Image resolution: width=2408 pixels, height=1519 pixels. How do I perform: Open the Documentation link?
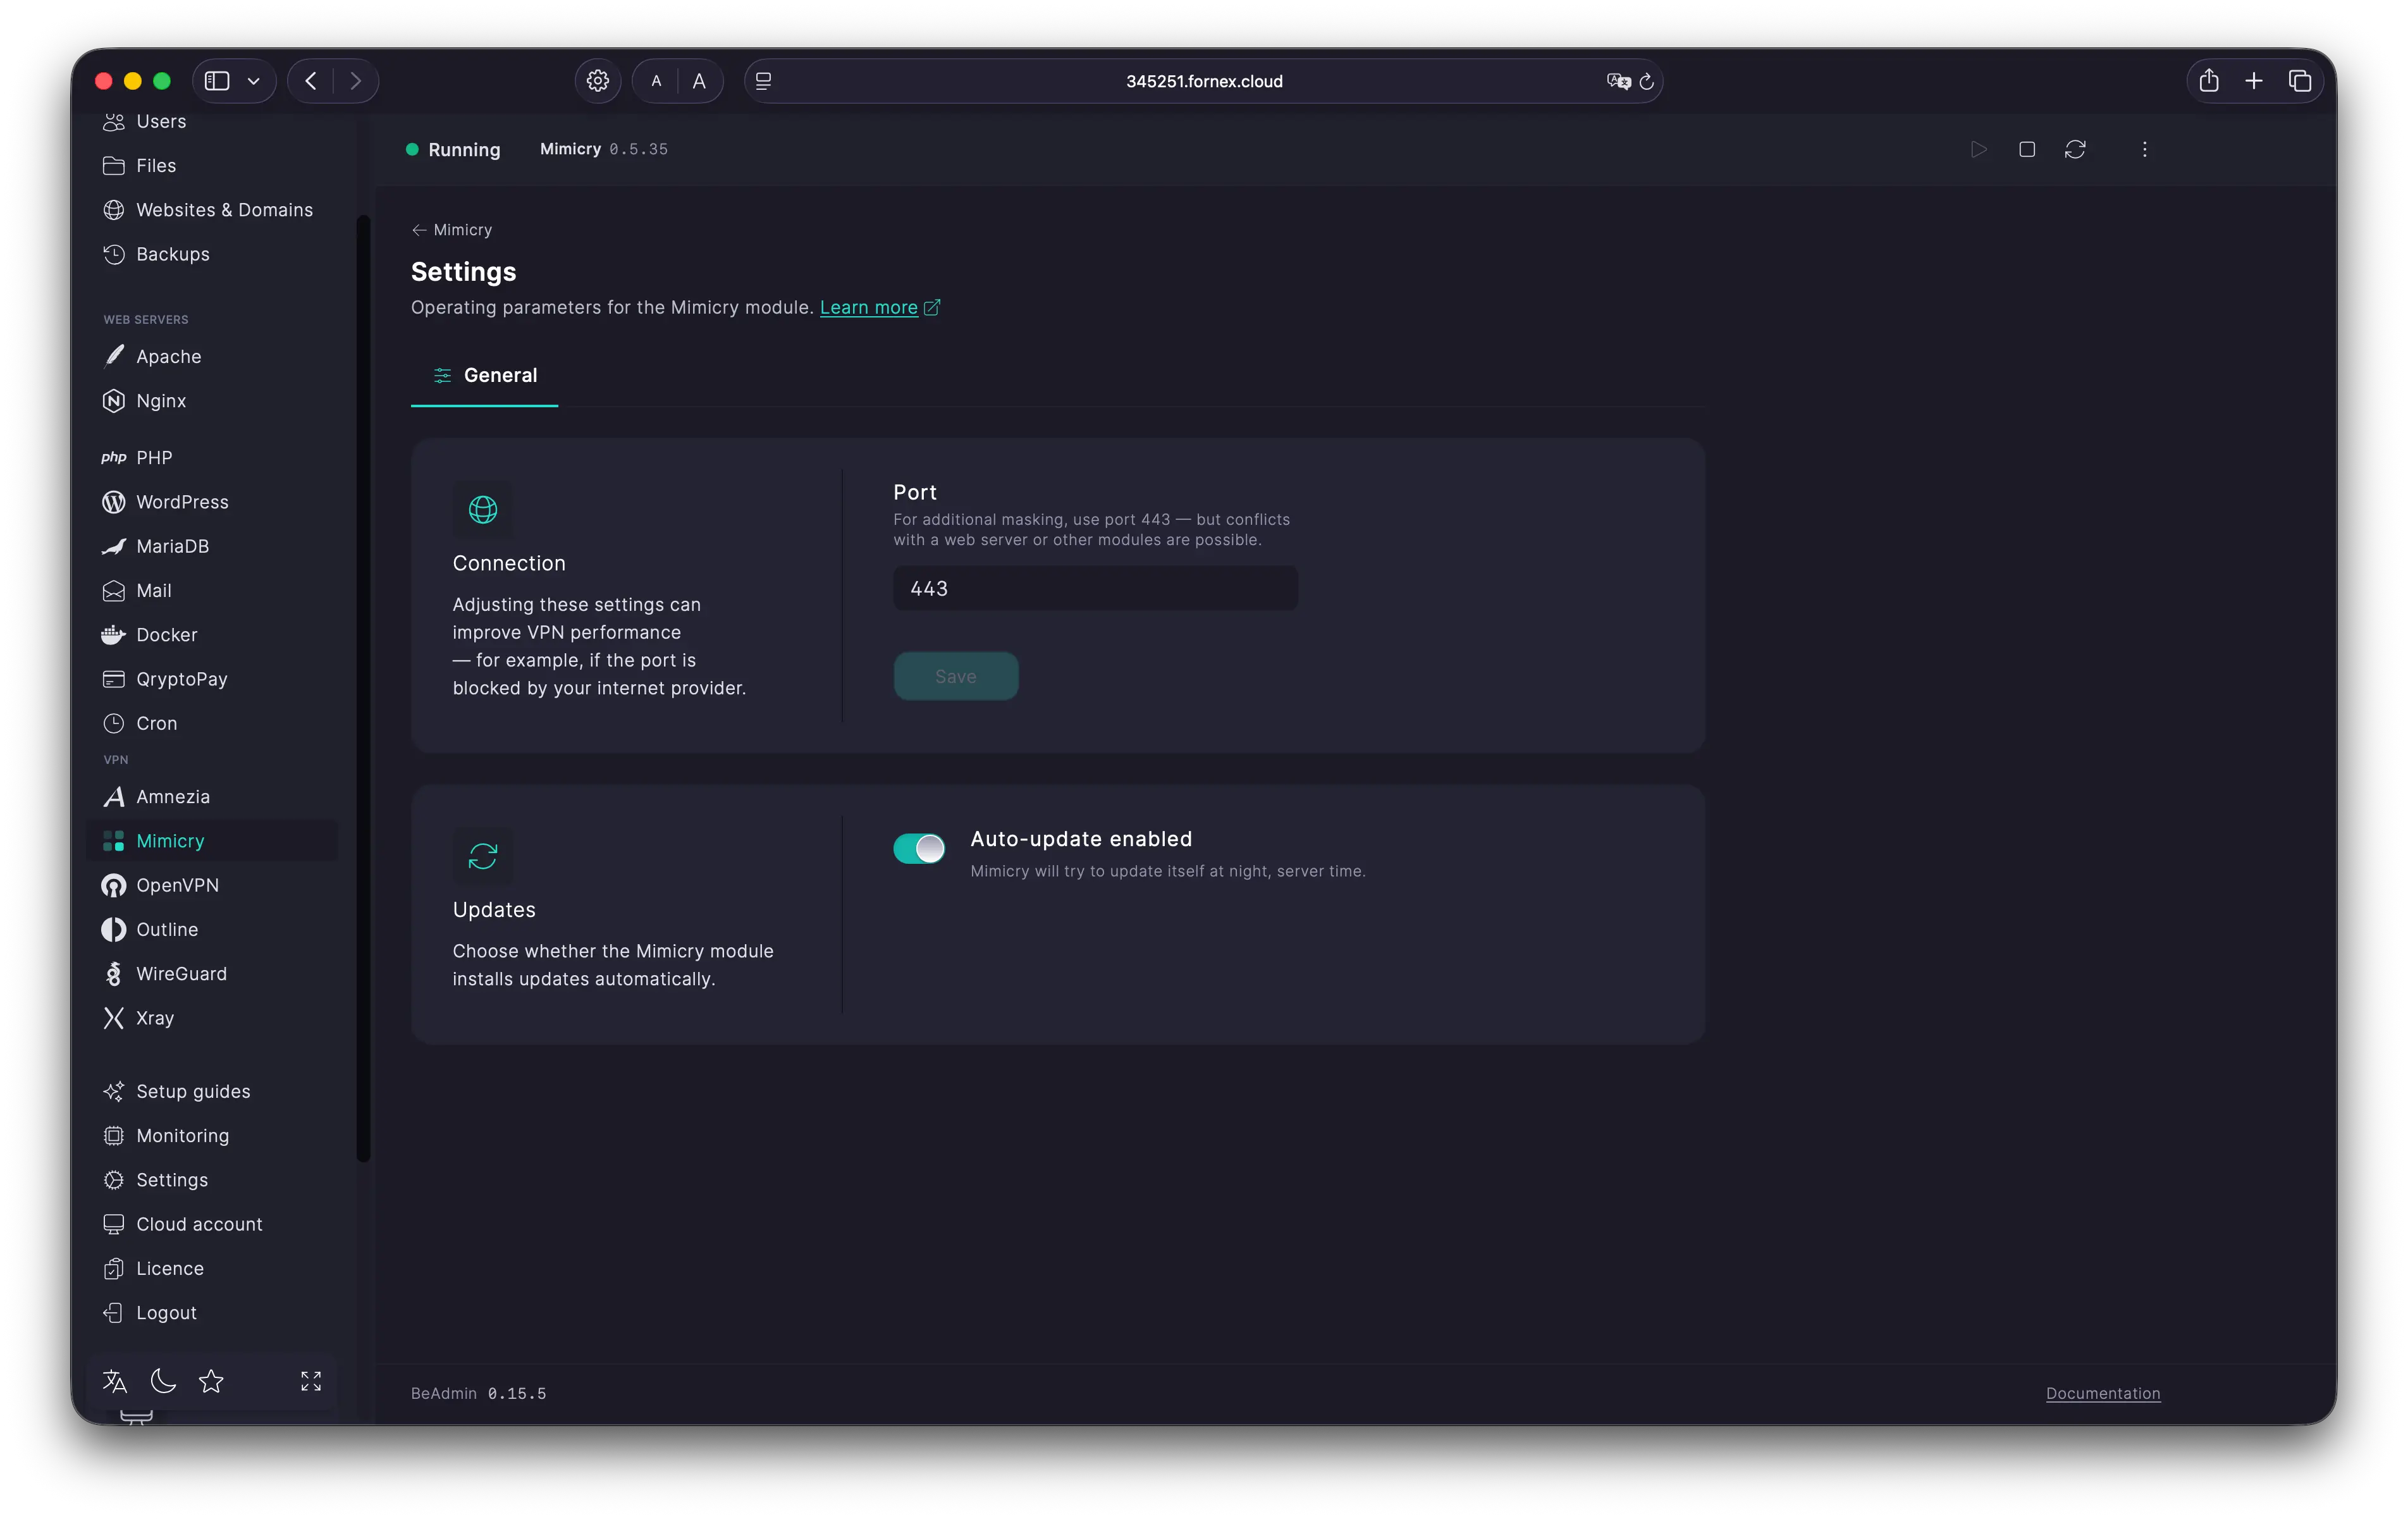(x=2102, y=1393)
